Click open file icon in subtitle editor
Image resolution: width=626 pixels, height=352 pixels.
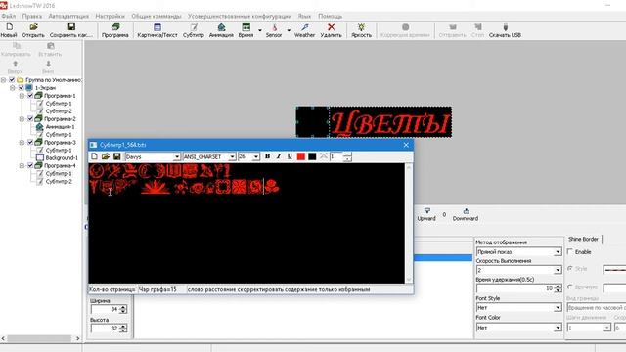pos(106,156)
